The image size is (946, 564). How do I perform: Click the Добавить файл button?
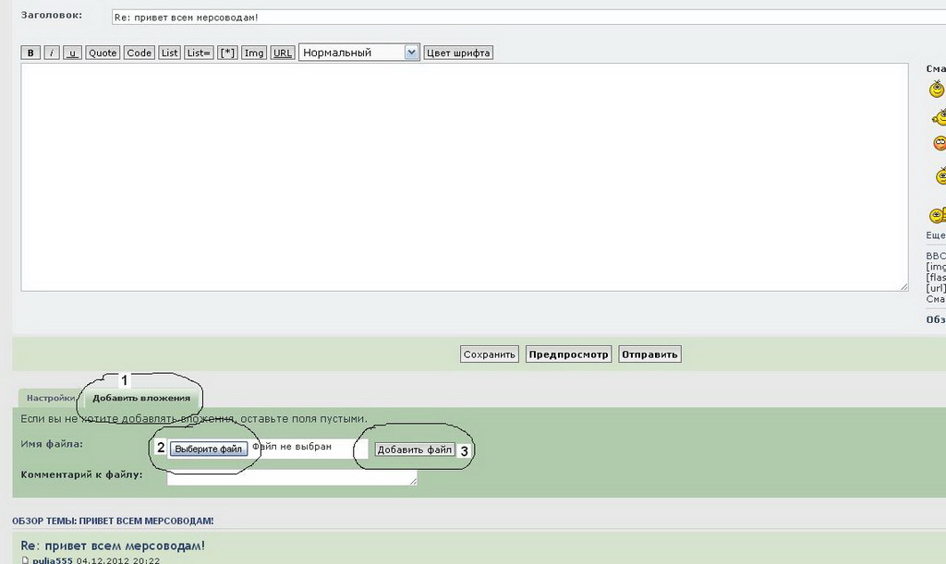point(415,450)
